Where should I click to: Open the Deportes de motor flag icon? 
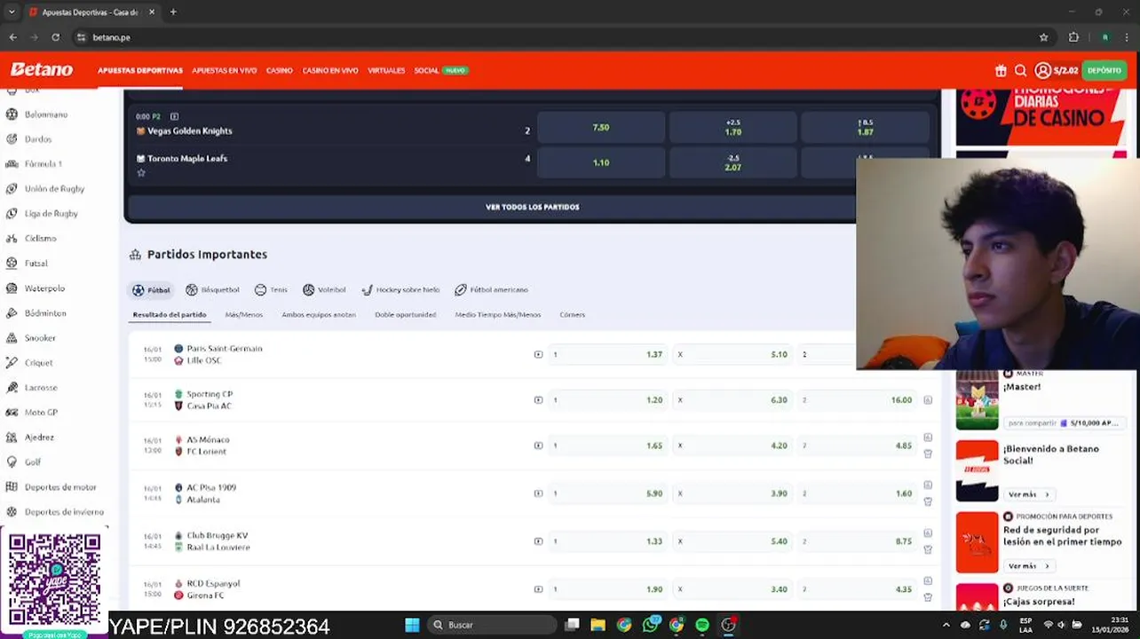click(x=12, y=487)
